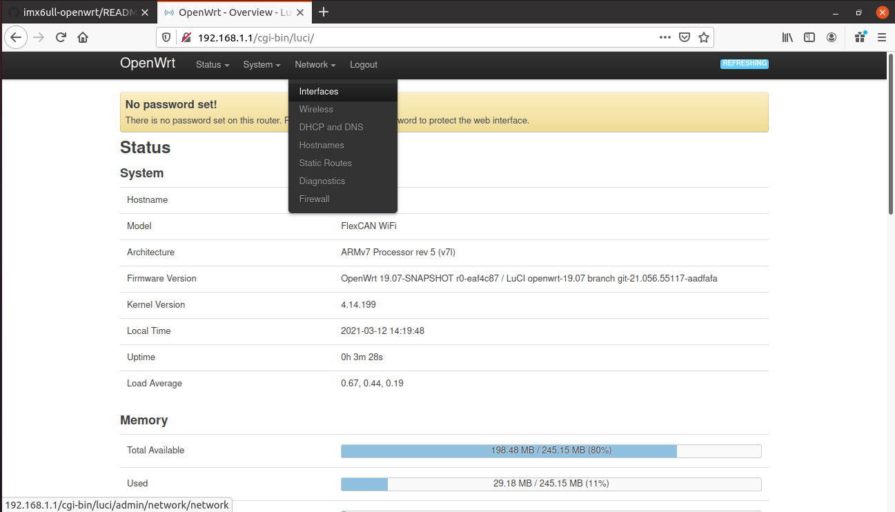Click the extensions icon with blue dot

[860, 37]
